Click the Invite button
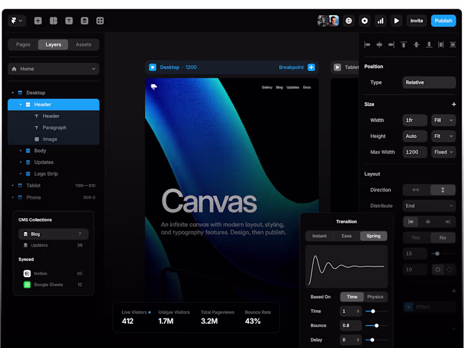Image resolution: width=464 pixels, height=348 pixels. click(416, 20)
